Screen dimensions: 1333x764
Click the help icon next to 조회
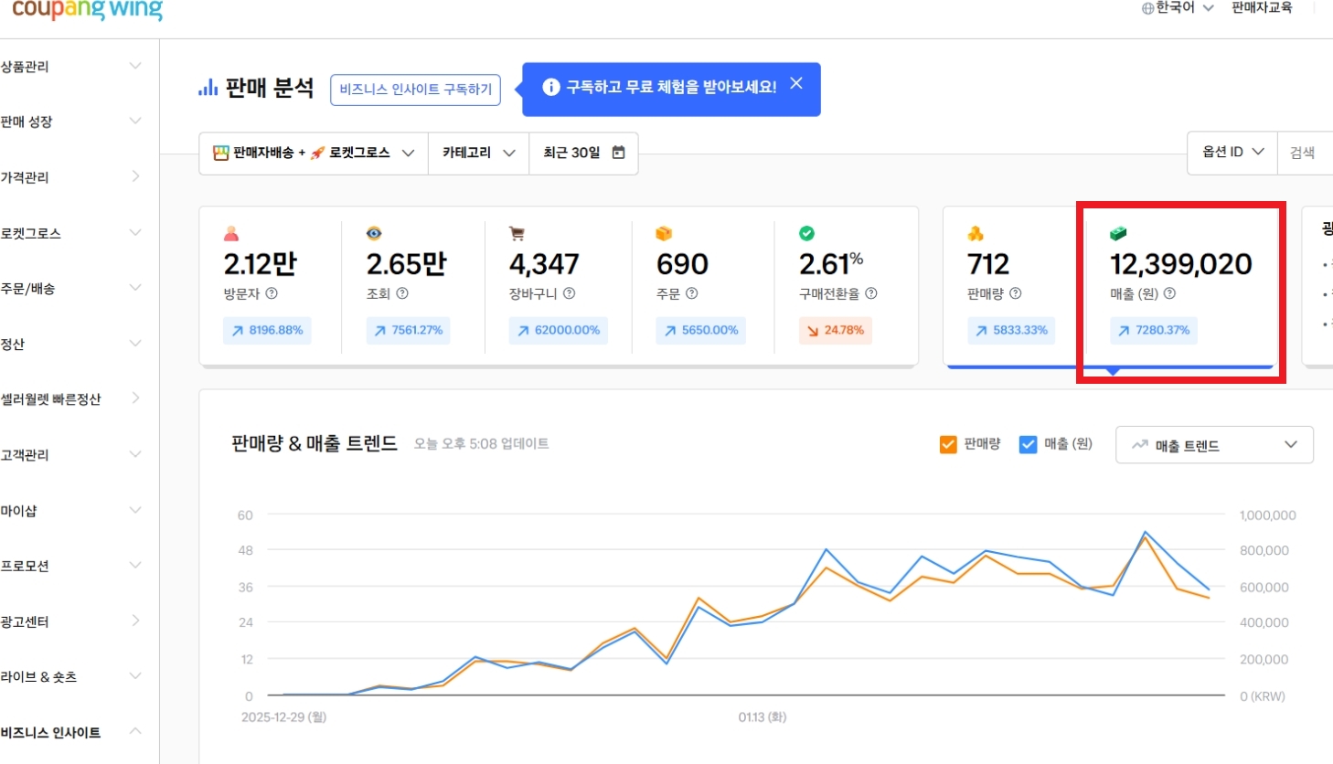pyautogui.click(x=402, y=293)
